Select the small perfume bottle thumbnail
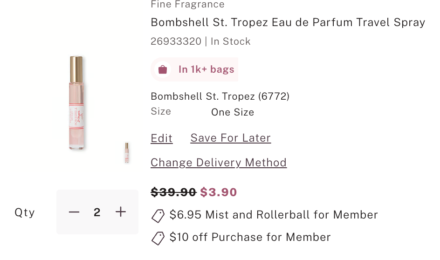Screen dimensions: 440x260 point(127,152)
